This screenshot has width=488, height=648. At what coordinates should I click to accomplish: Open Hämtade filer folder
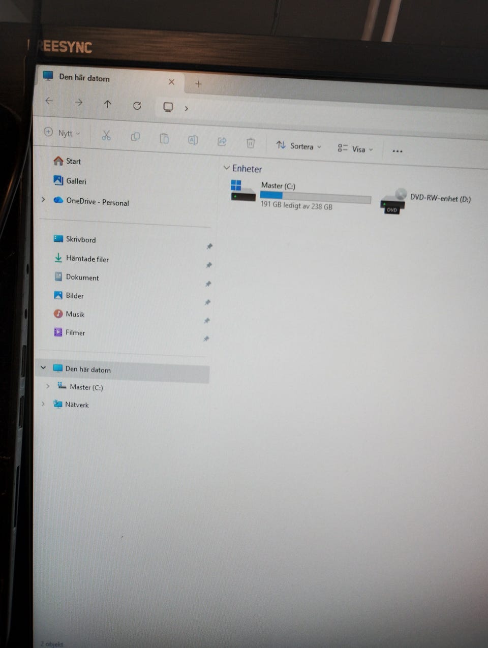click(81, 258)
